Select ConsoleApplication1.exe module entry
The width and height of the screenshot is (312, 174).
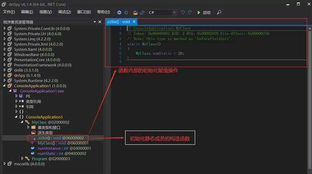tap(42, 91)
